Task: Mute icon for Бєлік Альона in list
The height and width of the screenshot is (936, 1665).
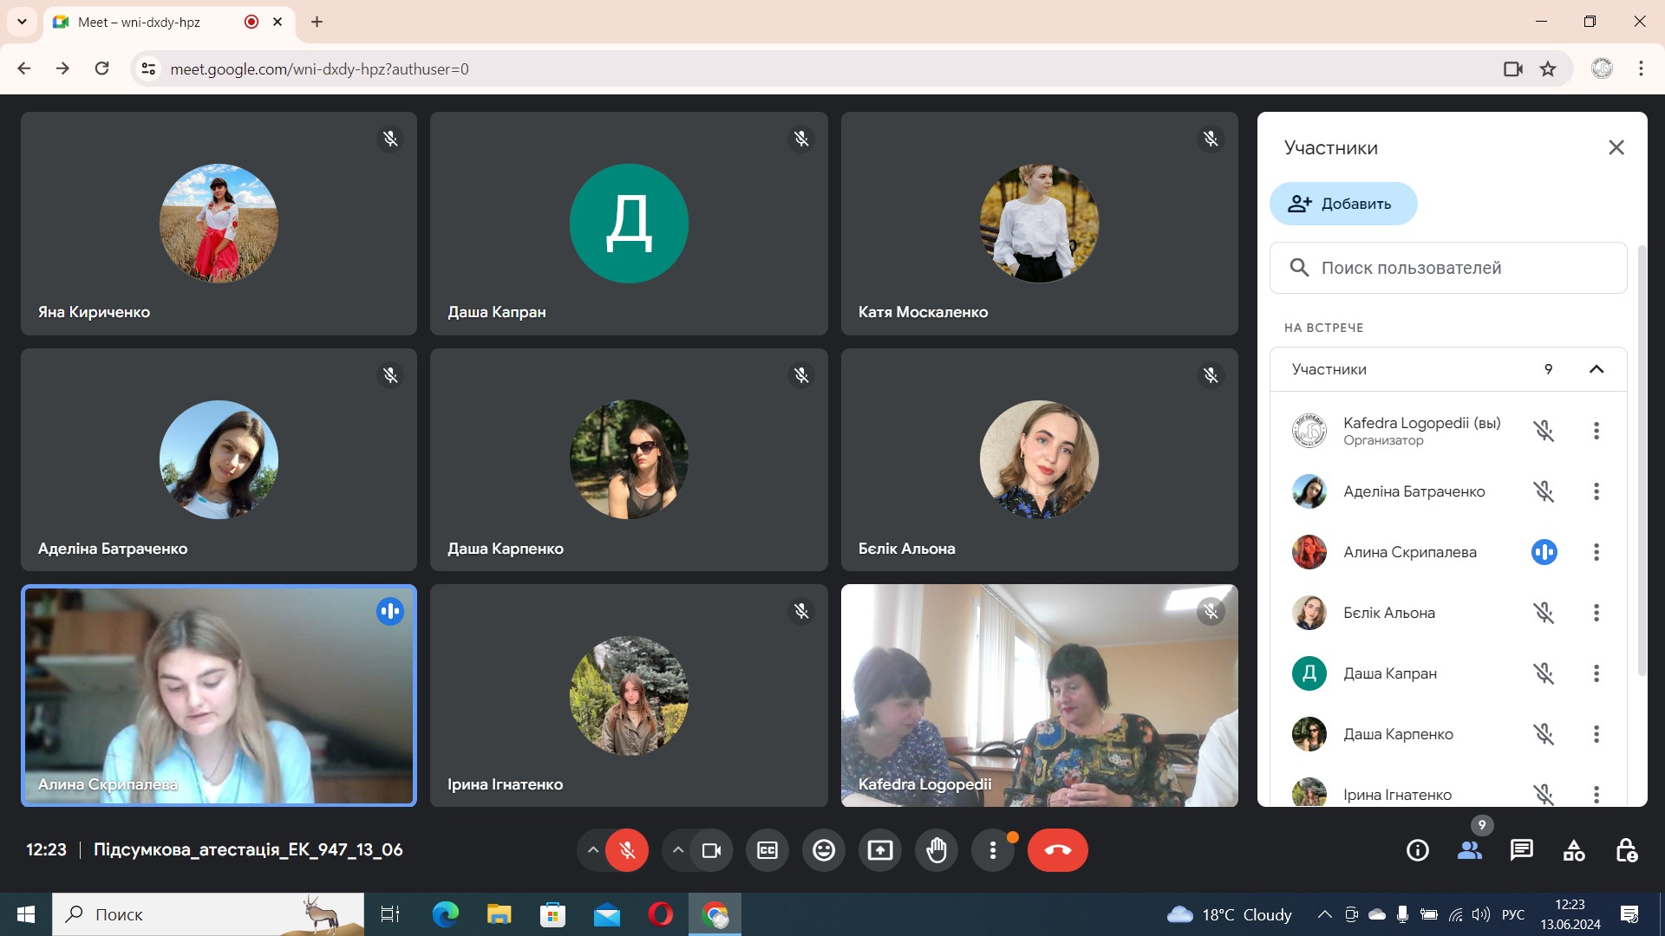Action: [1544, 613]
